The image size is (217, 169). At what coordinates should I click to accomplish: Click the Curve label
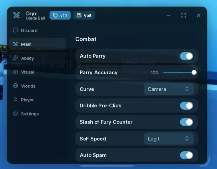pyautogui.click(x=87, y=89)
